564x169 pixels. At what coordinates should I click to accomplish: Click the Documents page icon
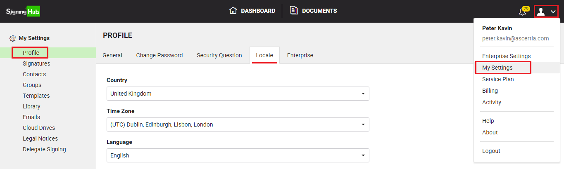[x=294, y=11]
